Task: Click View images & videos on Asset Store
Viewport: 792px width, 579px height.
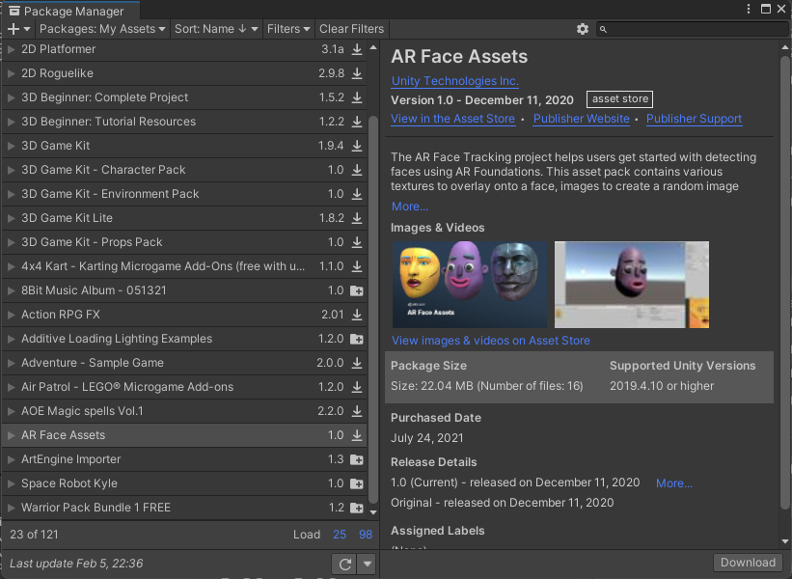Action: (x=490, y=341)
